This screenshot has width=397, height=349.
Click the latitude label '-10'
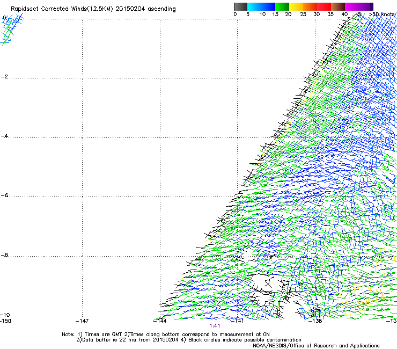pyautogui.click(x=5, y=315)
